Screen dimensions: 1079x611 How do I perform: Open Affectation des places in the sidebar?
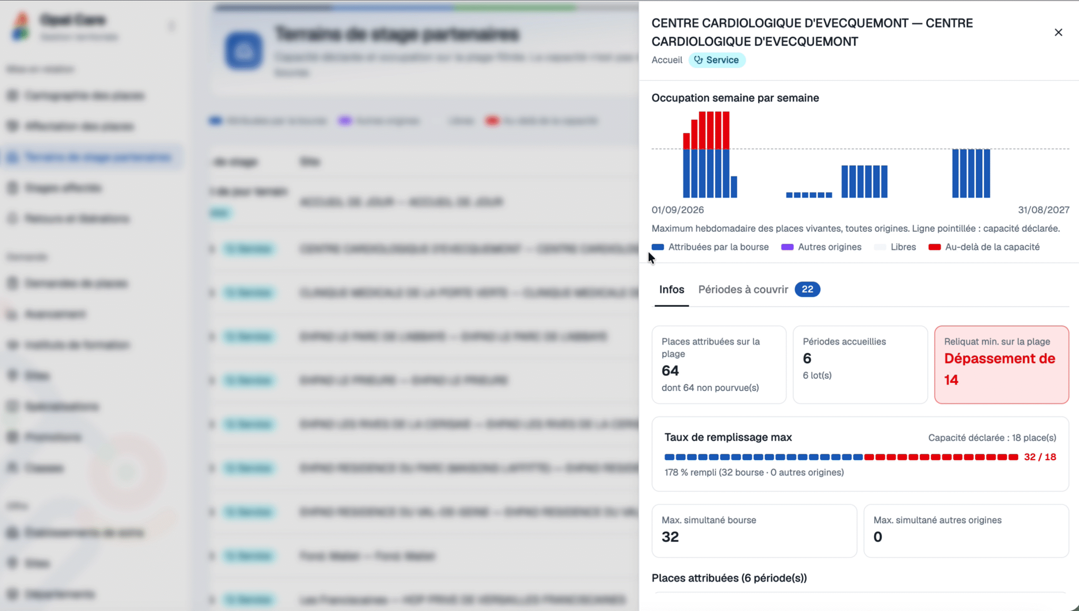pos(79,126)
